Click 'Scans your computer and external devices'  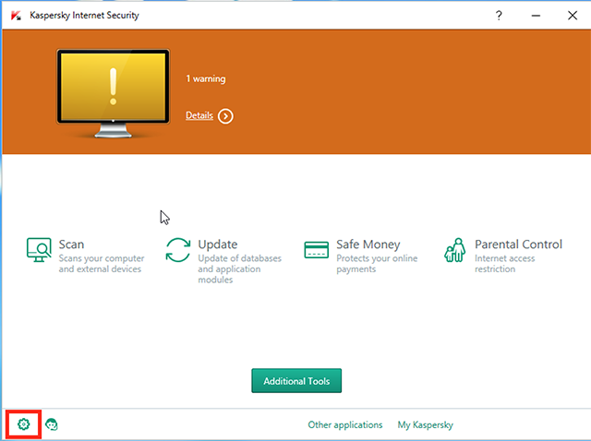[x=102, y=264]
